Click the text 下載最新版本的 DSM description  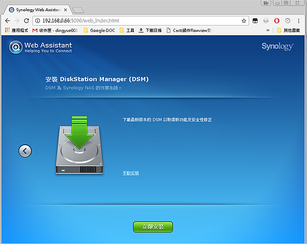167,120
